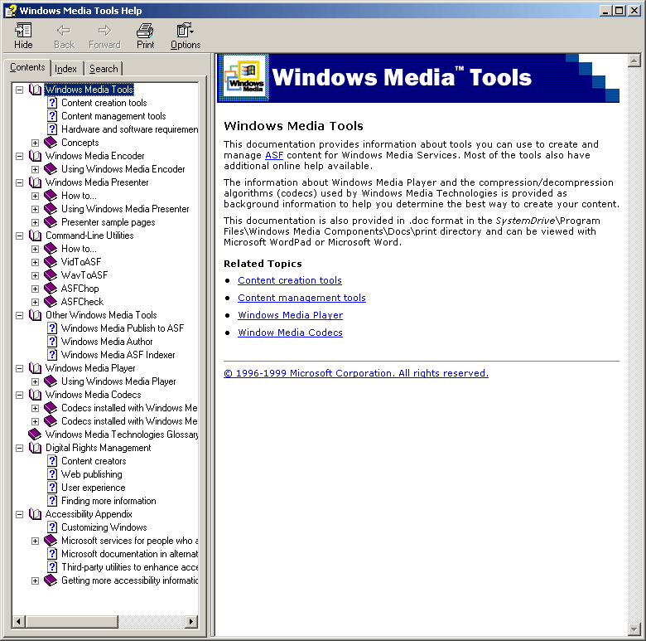Switch to the Search tab

coord(104,69)
